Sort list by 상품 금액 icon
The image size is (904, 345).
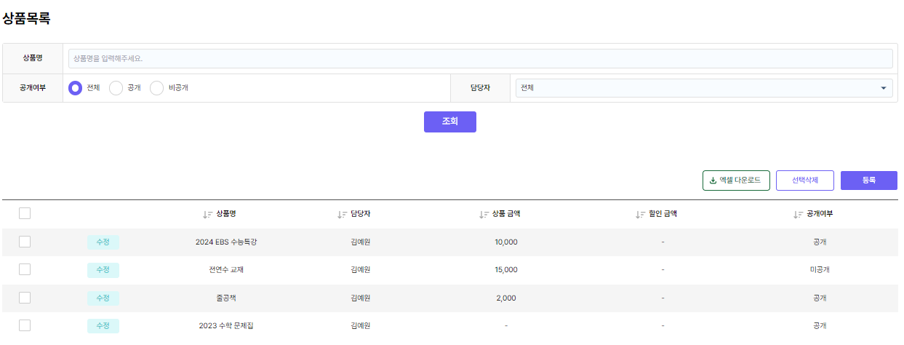coord(484,215)
